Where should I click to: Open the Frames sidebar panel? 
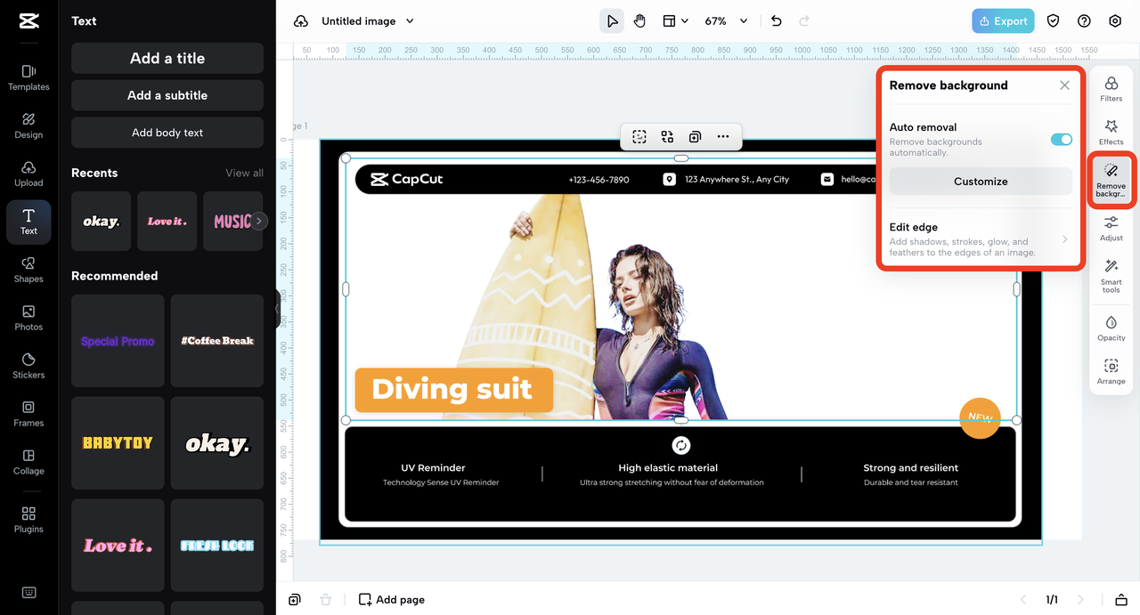pyautogui.click(x=28, y=414)
